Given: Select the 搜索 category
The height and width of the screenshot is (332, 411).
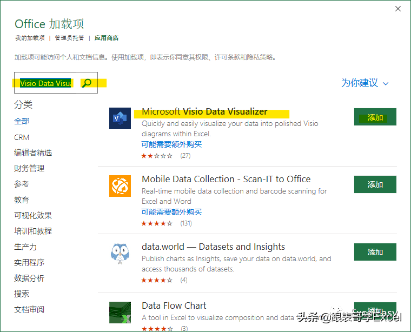Looking at the screenshot, I should tap(22, 294).
